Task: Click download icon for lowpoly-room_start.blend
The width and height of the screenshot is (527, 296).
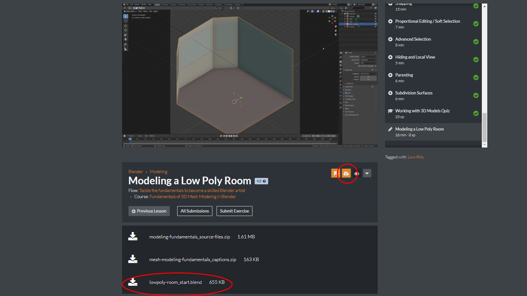Action: (133, 282)
